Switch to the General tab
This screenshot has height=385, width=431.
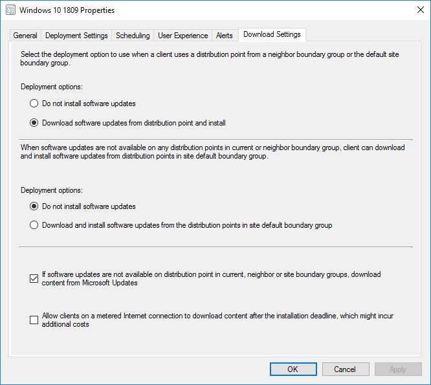click(x=26, y=36)
